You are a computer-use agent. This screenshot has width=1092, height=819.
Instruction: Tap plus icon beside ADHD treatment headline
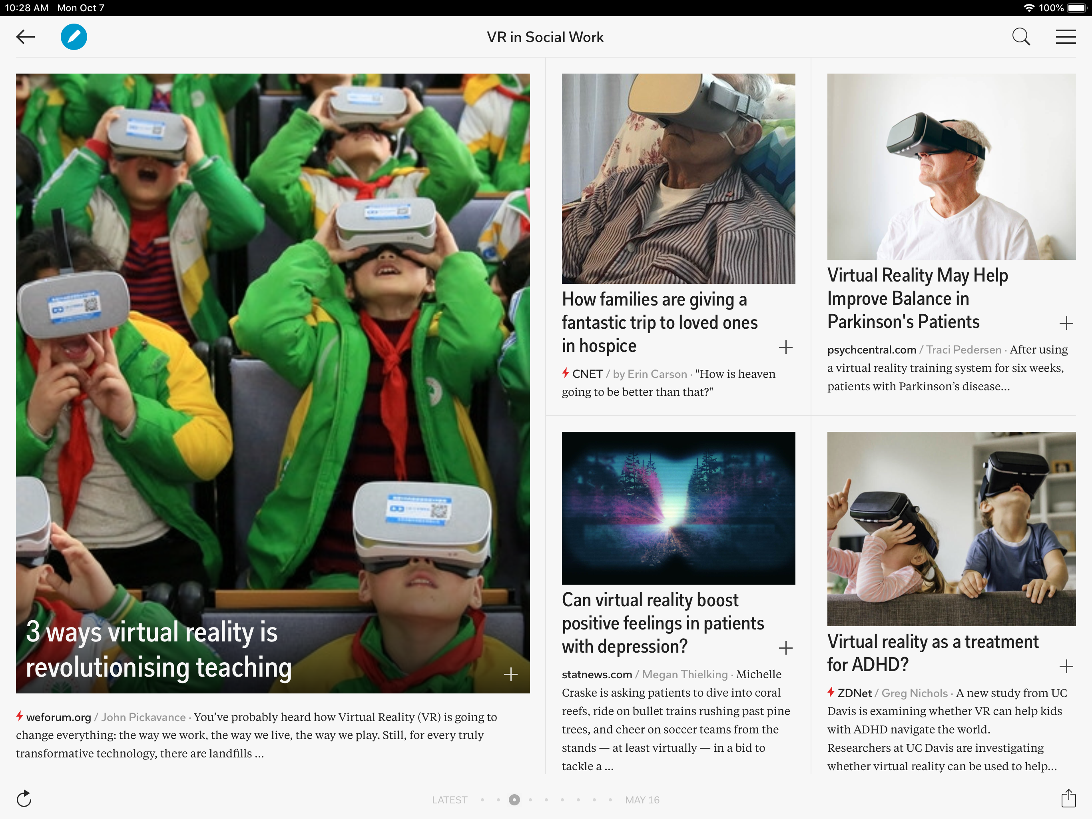(1066, 666)
